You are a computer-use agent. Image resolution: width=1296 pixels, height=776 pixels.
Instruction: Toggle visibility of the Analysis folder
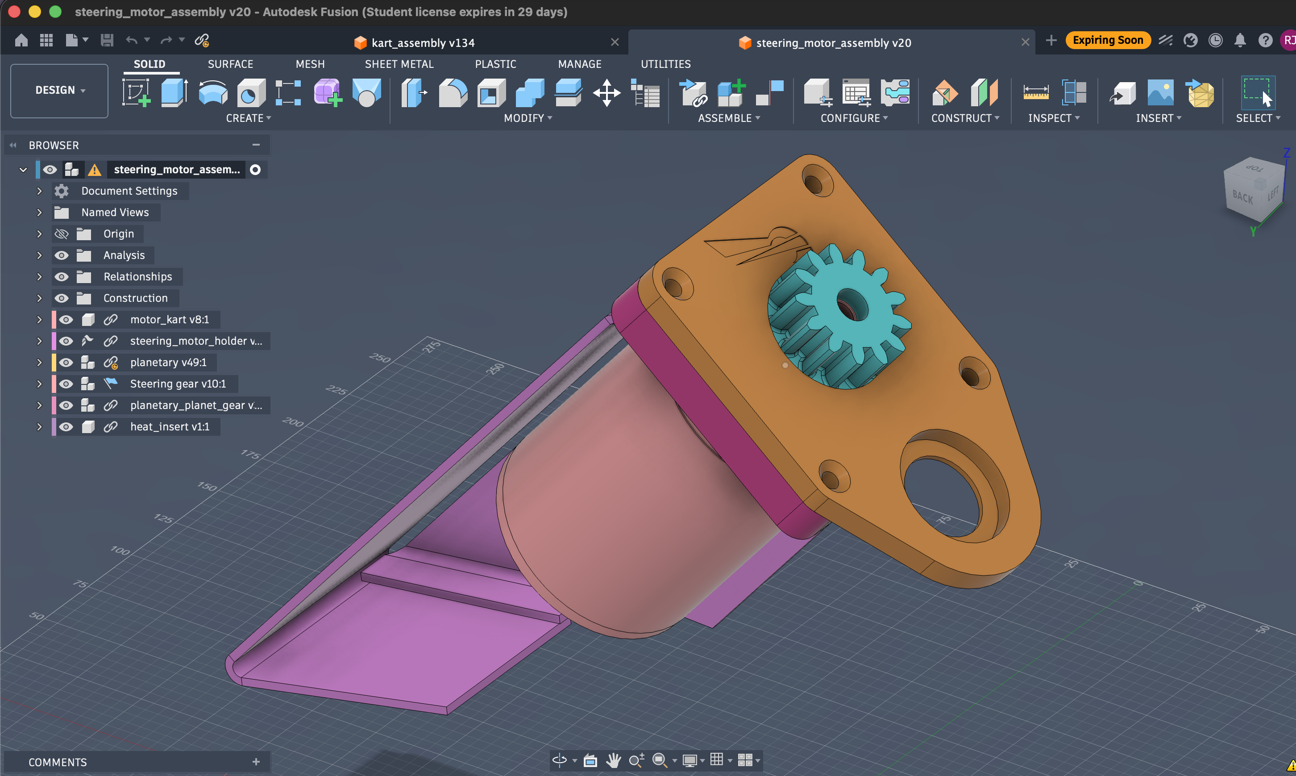(x=62, y=255)
